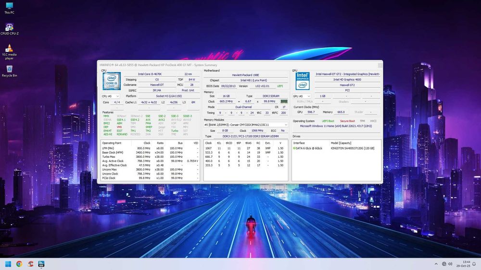Click the tRAS column header
Viewport: 481px width, 270px height.
[x=249, y=143]
